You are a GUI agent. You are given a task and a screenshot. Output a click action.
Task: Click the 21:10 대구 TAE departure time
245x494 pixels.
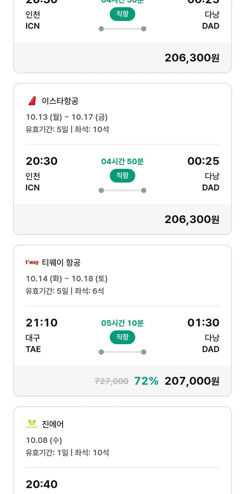[41, 323]
